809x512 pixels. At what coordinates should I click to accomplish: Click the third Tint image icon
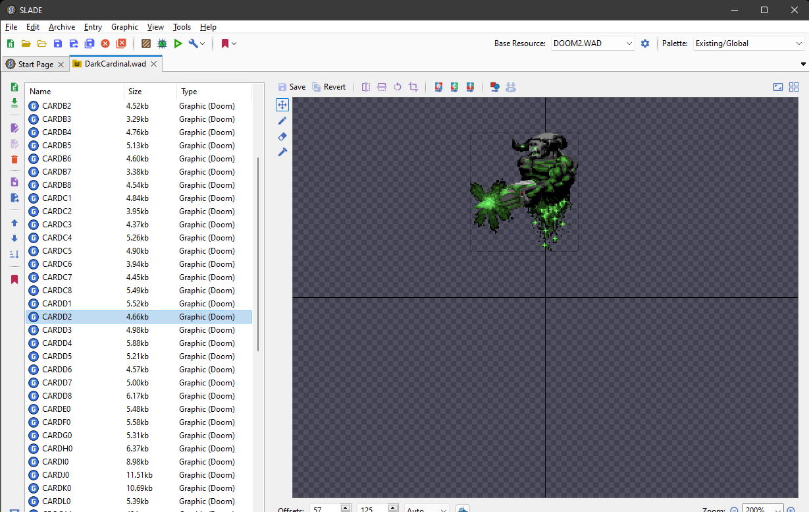coord(470,87)
